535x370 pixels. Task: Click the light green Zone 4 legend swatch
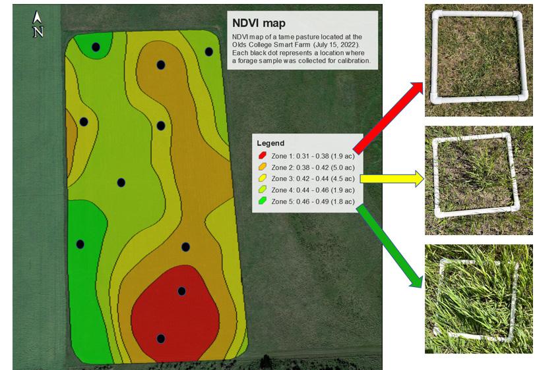click(263, 190)
